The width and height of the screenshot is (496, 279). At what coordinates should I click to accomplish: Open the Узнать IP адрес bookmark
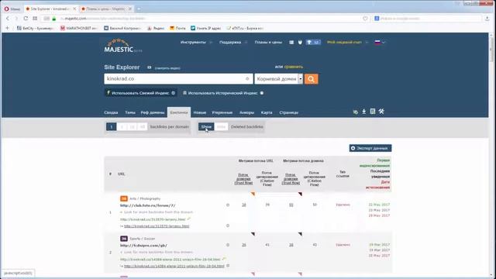205,28
